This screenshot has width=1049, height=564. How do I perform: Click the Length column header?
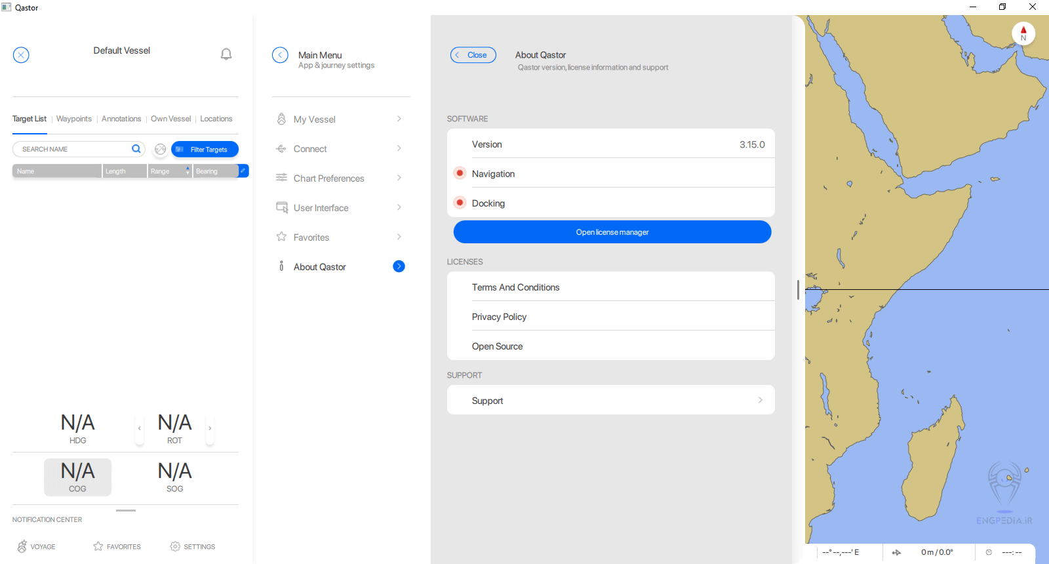pos(125,171)
